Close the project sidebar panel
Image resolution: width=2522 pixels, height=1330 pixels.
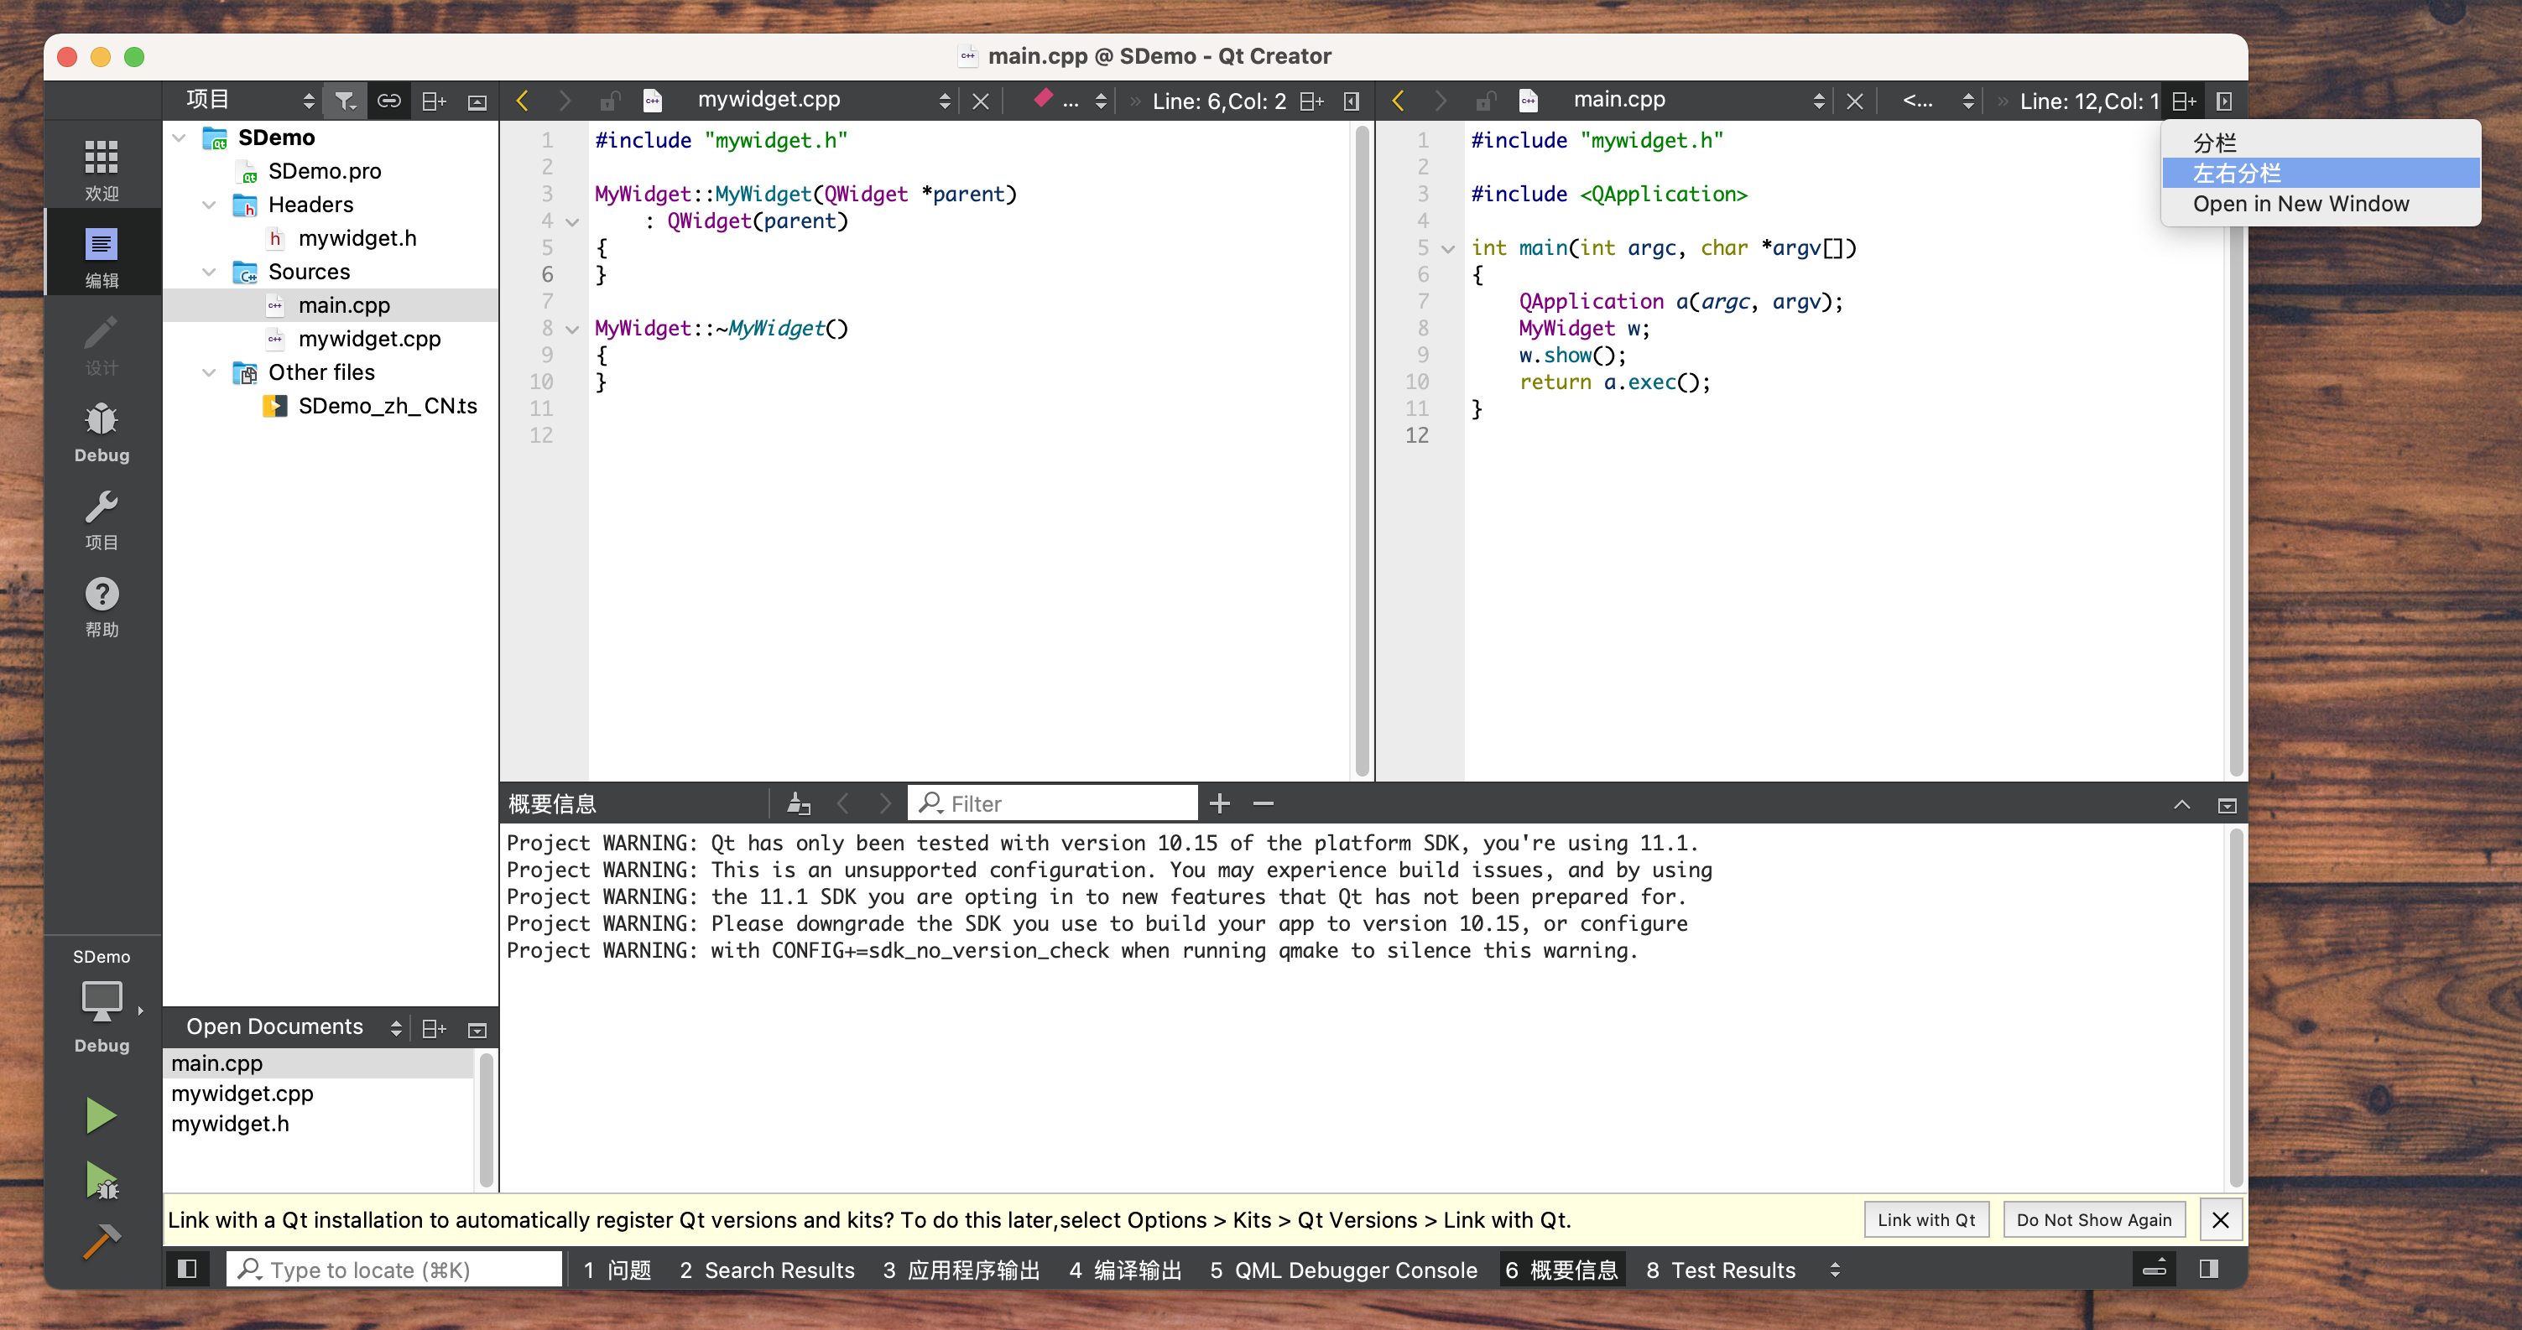click(477, 101)
